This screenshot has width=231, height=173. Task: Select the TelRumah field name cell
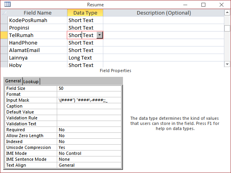pos(37,35)
